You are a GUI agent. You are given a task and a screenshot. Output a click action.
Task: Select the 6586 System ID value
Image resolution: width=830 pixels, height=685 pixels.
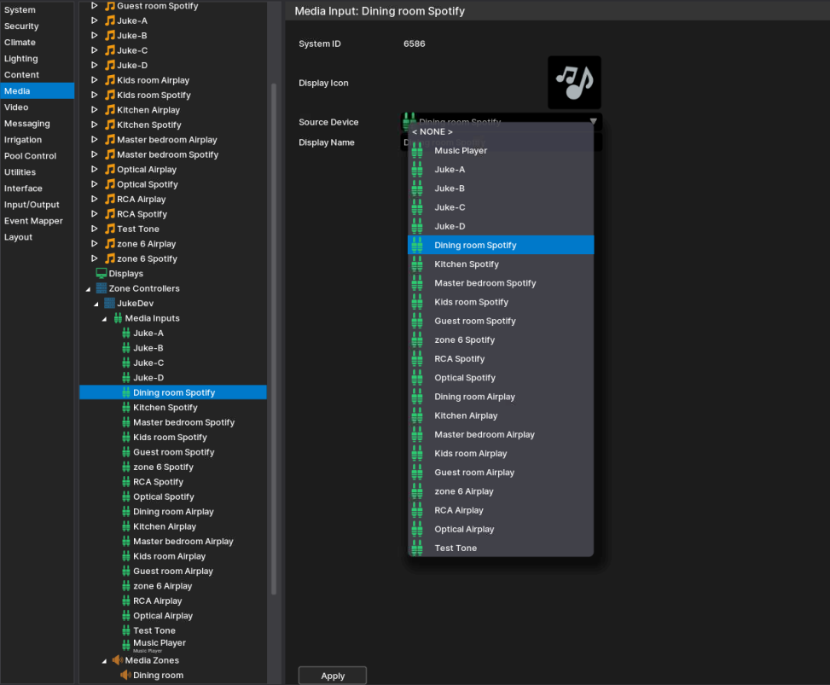coord(414,44)
